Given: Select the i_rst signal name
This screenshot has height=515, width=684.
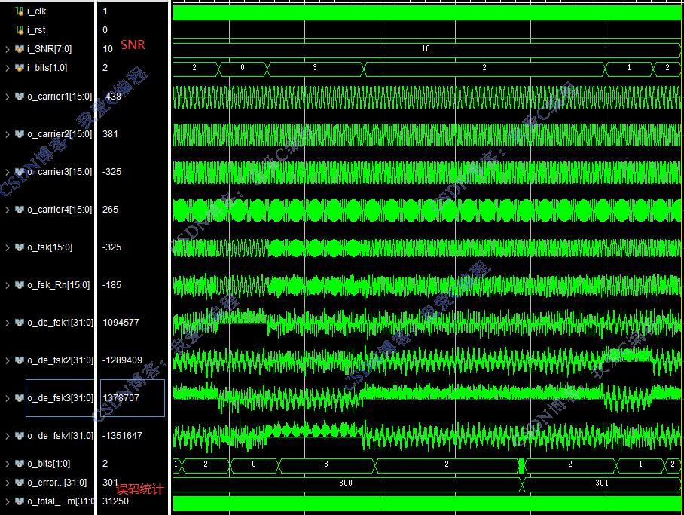Looking at the screenshot, I should (x=36, y=30).
